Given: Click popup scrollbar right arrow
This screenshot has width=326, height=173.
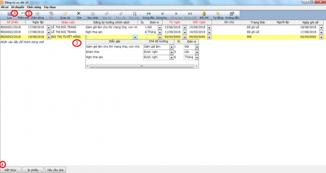Looking at the screenshot, I should point(196,66).
